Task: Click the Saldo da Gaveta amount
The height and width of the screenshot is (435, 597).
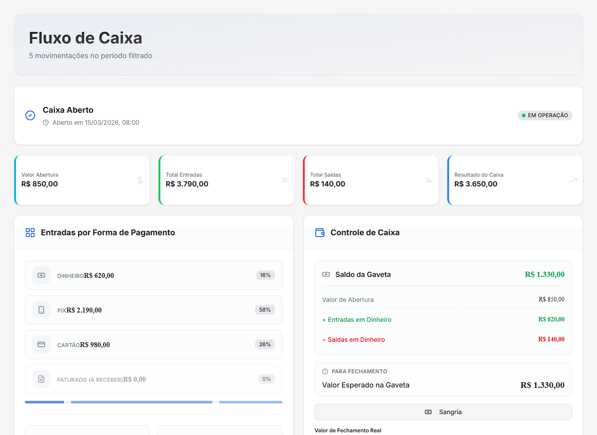Action: (544, 274)
